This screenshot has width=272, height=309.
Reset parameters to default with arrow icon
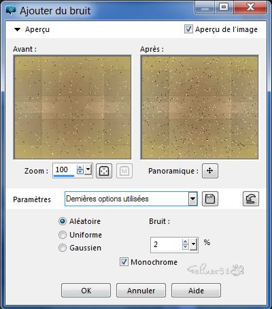251,199
